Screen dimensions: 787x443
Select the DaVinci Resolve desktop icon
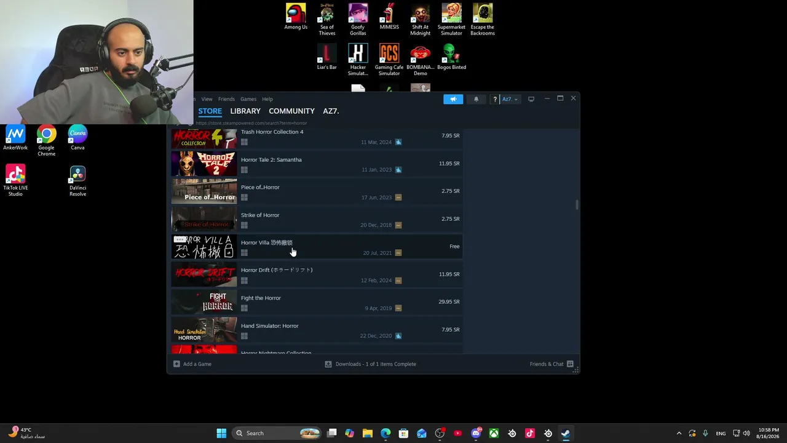coord(77,180)
